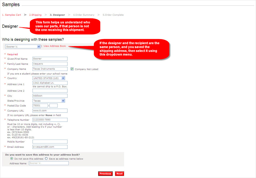Click the Mobile Number field
Image resolution: width=256 pixels, height=178 pixels.
(x=50, y=142)
